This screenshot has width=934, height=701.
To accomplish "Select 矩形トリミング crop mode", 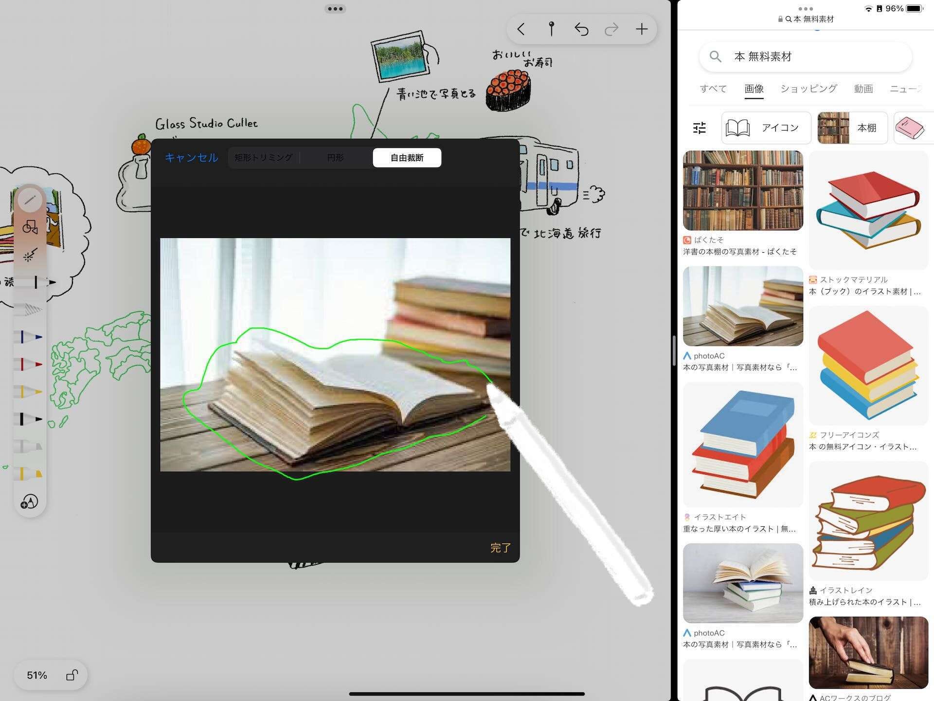I will tap(263, 157).
